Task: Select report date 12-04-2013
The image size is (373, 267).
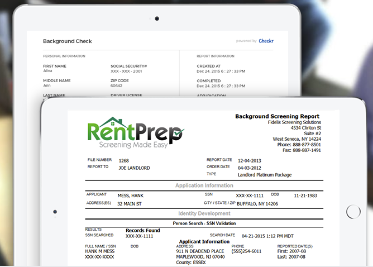Action: (x=249, y=161)
